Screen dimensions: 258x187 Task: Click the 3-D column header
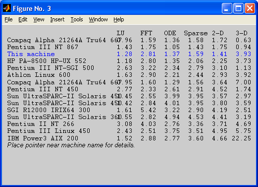(x=242, y=33)
